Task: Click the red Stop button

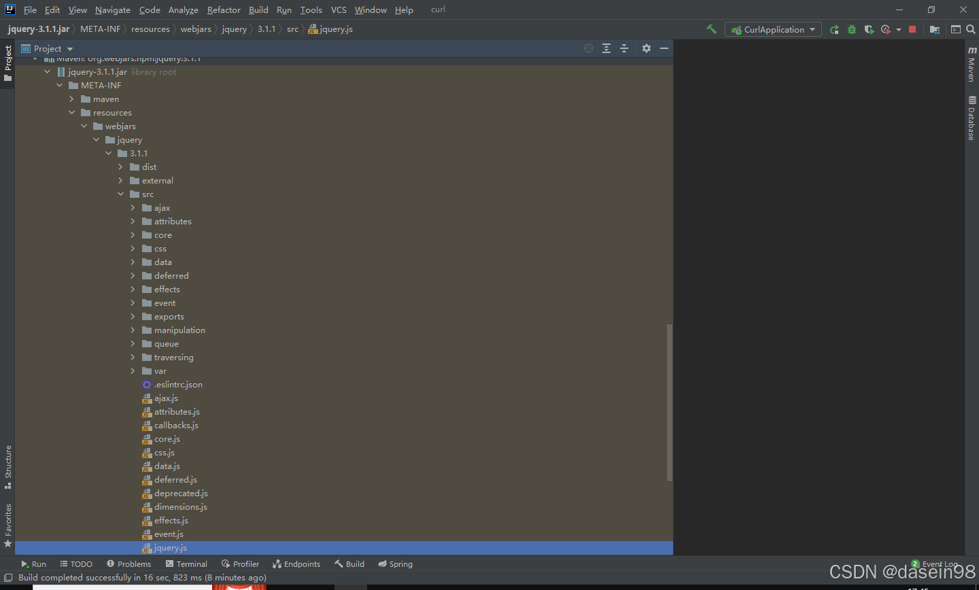Action: (x=912, y=29)
